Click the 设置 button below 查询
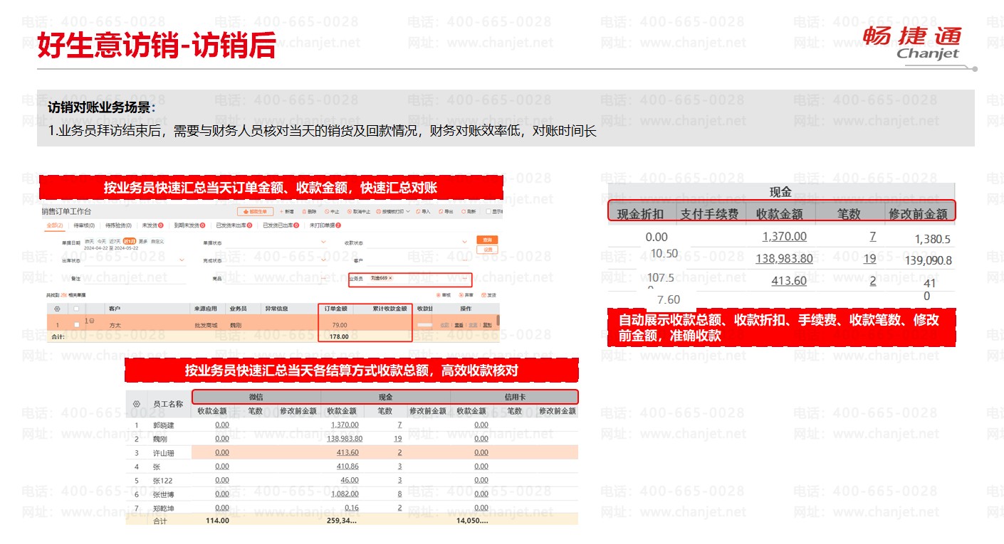This screenshot has width=1004, height=544. (x=487, y=250)
